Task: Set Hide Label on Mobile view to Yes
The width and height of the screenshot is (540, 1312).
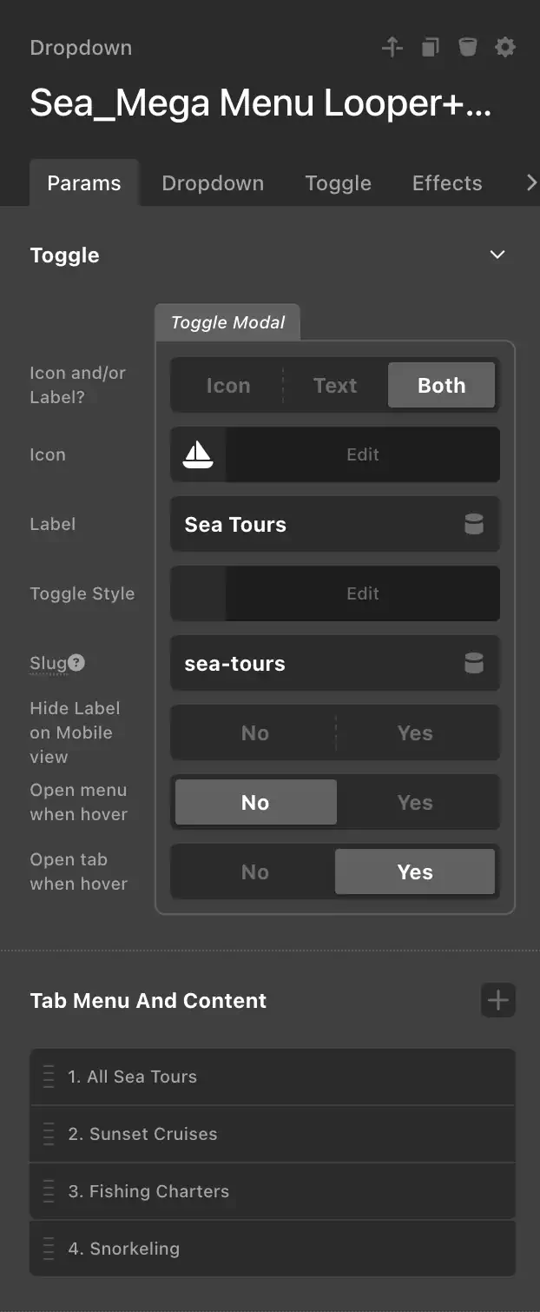Action: [x=415, y=733]
